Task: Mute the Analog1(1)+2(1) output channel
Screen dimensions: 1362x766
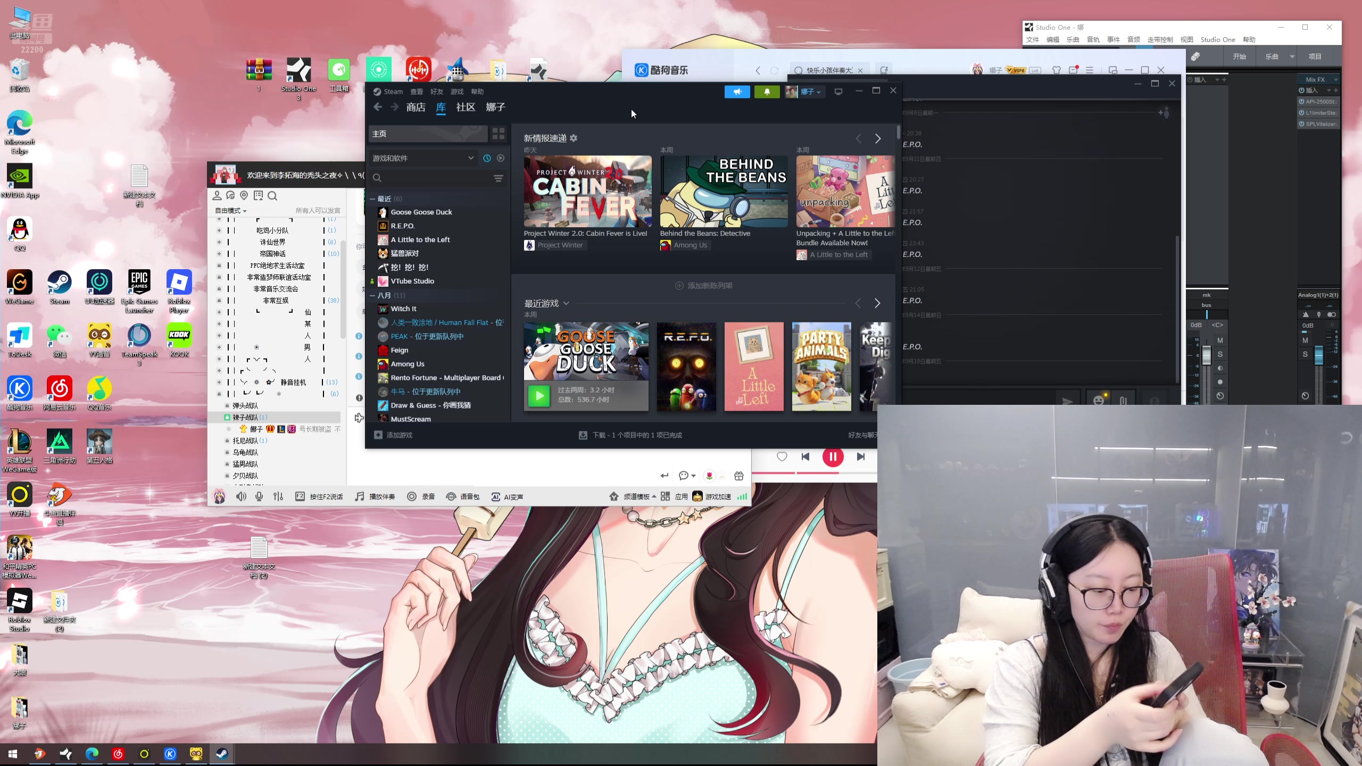Action: pyautogui.click(x=1305, y=340)
